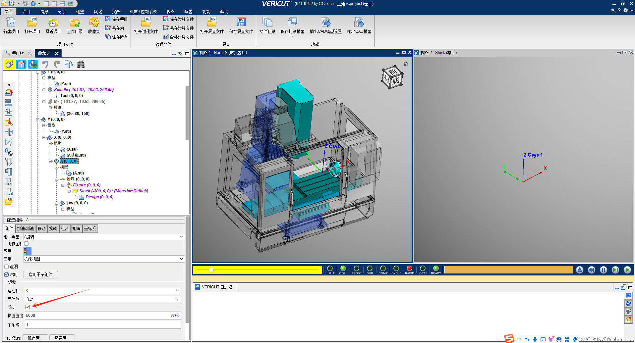Click the redo arrow in project tree toolbar
635x343 pixels.
57,64
